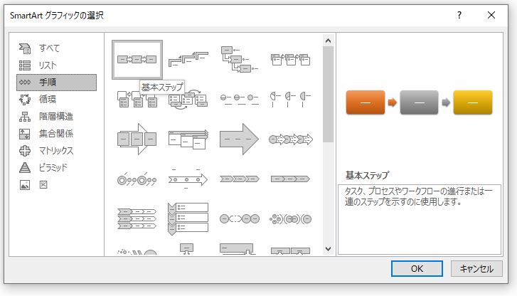Choose the closed chevron bar process layout

pos(290,179)
